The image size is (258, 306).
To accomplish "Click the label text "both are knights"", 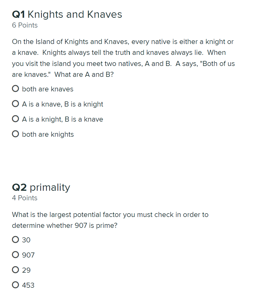I will pyautogui.click(x=48, y=134).
